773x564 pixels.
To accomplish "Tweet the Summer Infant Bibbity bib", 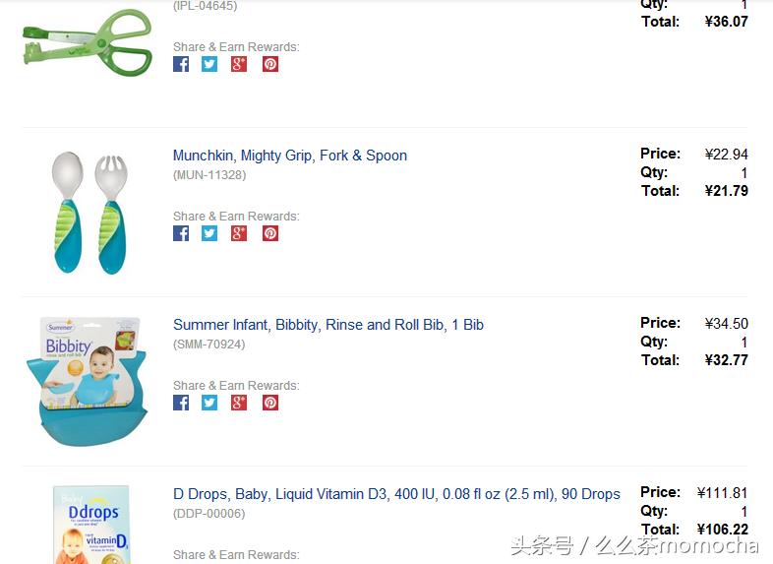I will point(209,403).
